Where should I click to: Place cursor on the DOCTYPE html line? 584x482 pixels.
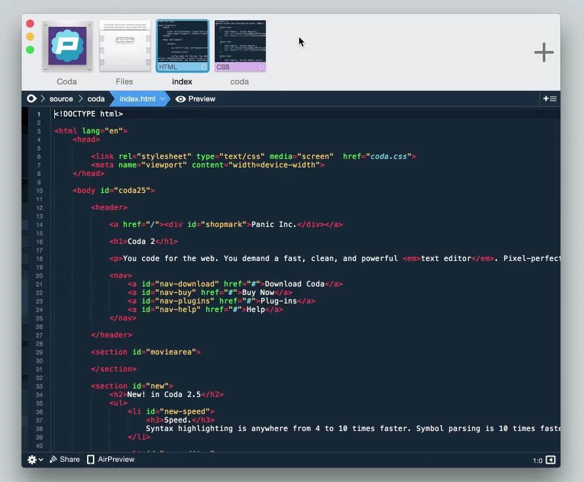click(x=88, y=114)
